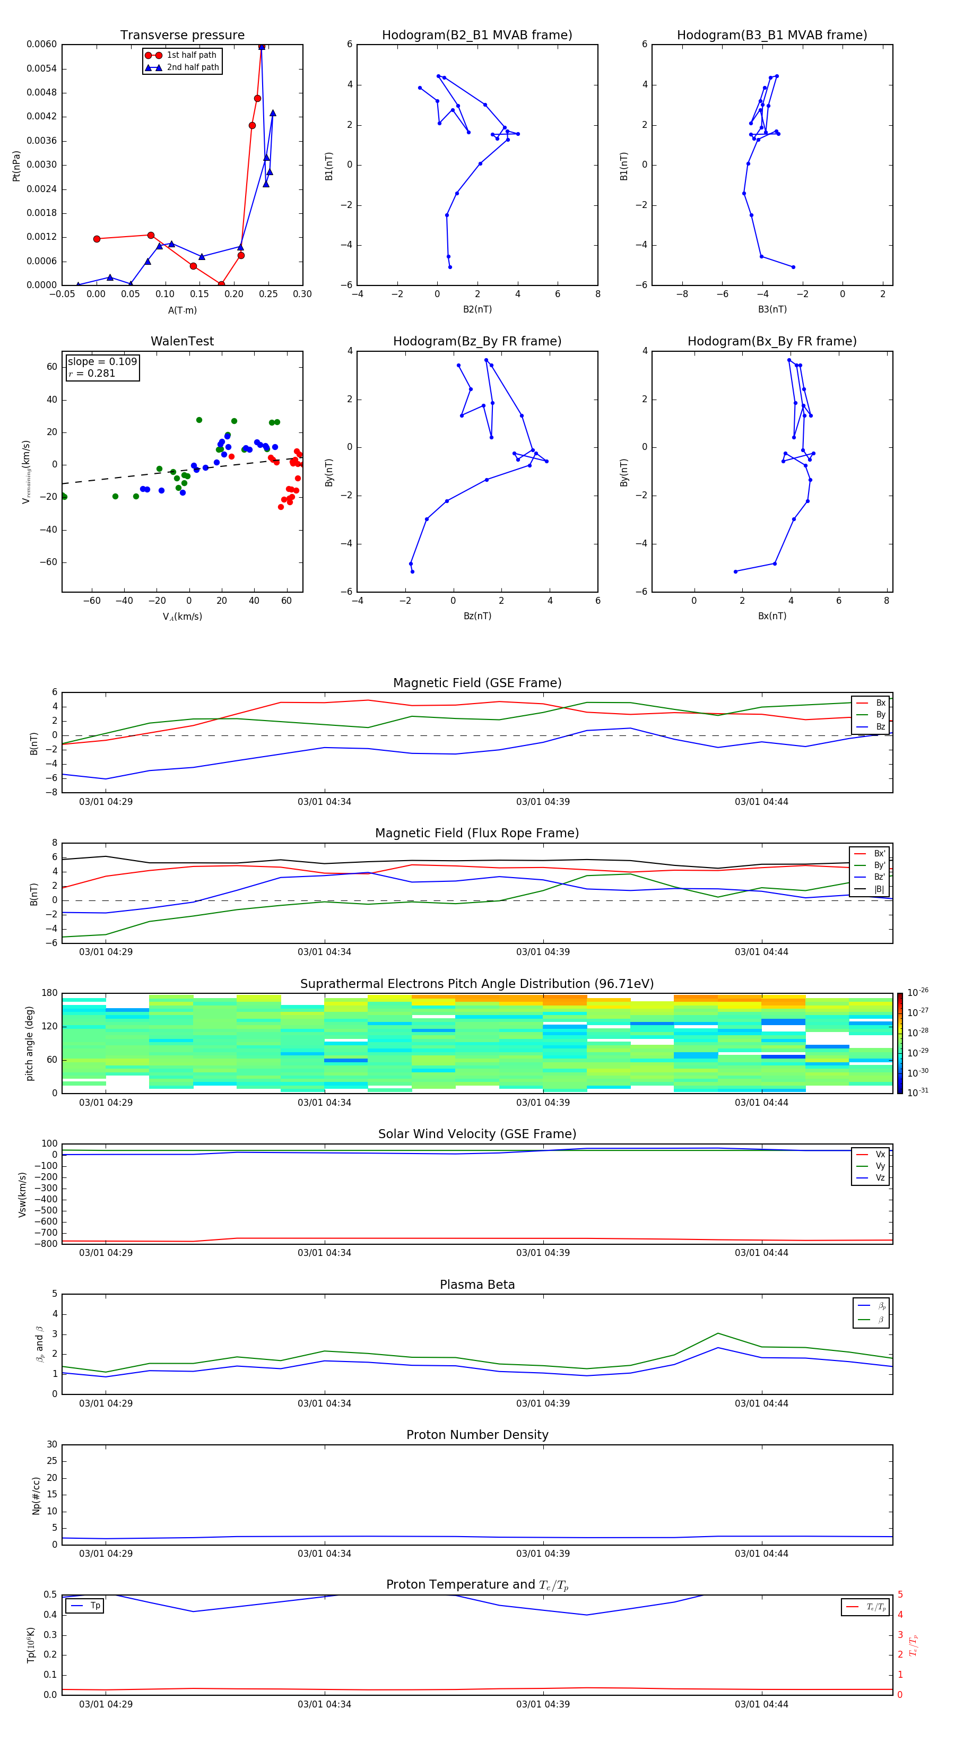Click '03/01 04:44' tick under Proton Density plot
The width and height of the screenshot is (955, 1751).
(x=761, y=1553)
